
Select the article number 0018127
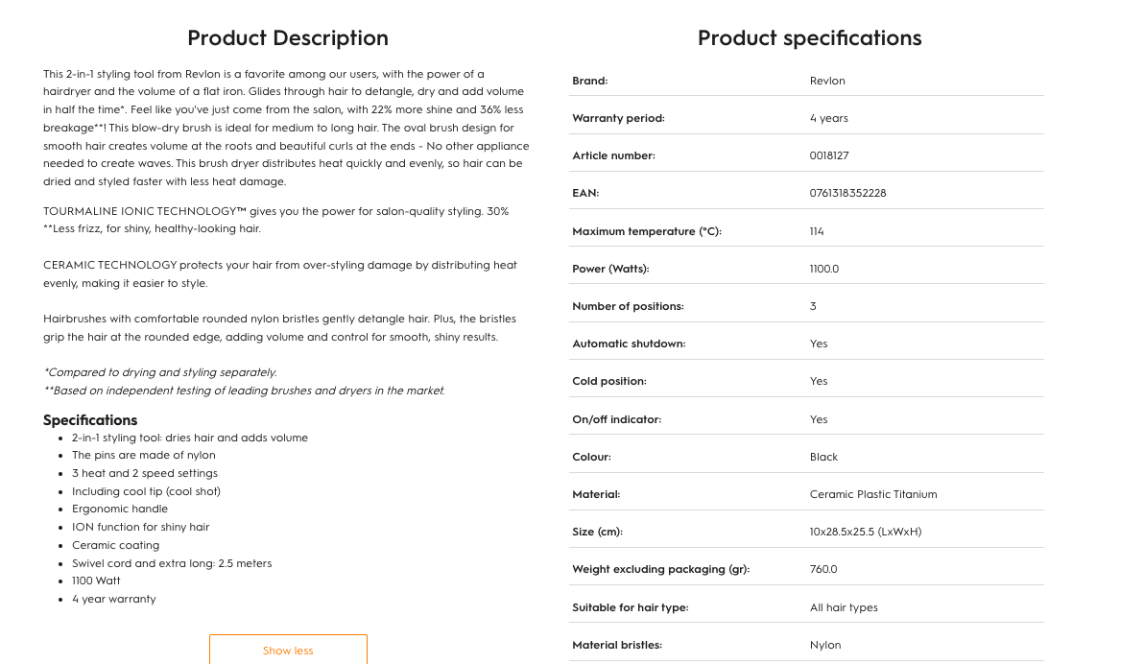click(829, 155)
